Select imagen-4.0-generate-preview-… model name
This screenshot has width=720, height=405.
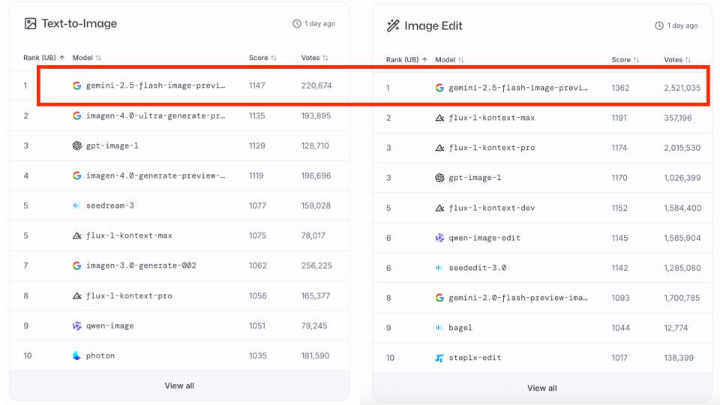tap(156, 175)
